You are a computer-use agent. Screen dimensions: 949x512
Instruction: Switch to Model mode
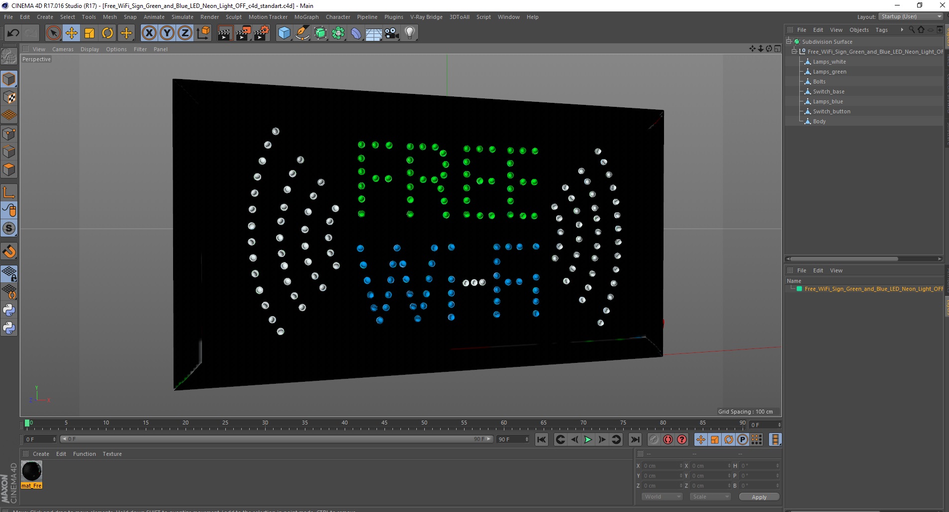coord(9,79)
